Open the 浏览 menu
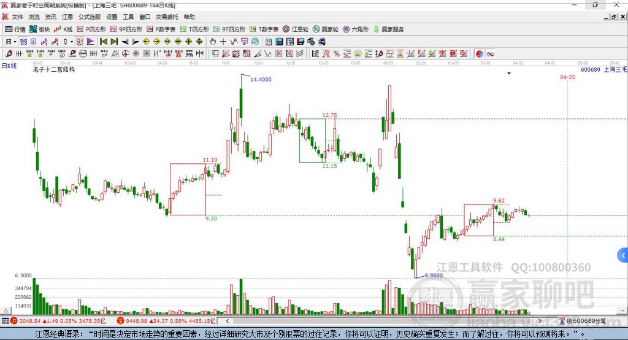The height and width of the screenshot is (340, 628). 34,17
